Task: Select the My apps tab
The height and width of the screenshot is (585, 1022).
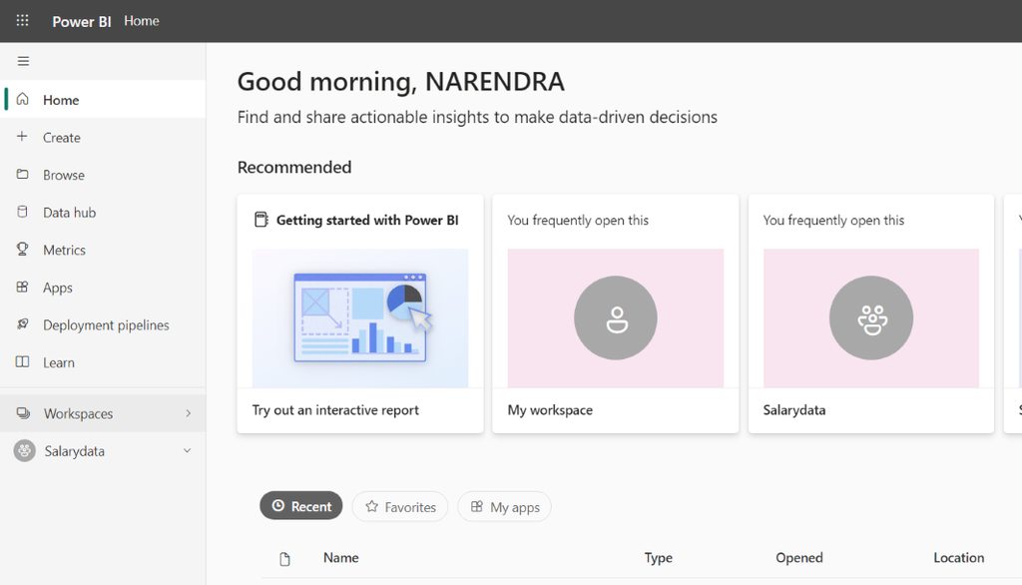Action: coord(504,506)
